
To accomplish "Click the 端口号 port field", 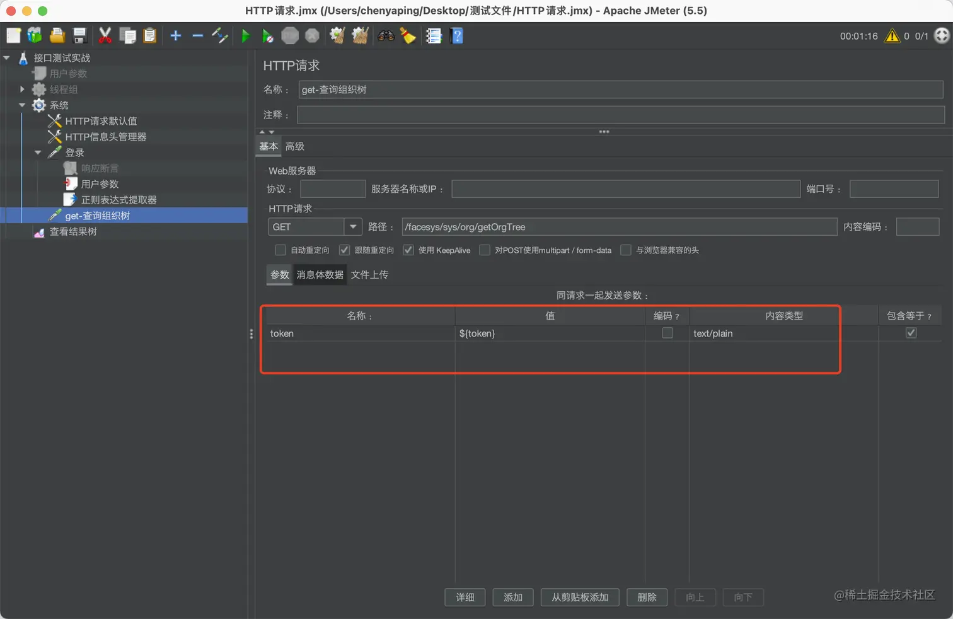I will pos(894,189).
